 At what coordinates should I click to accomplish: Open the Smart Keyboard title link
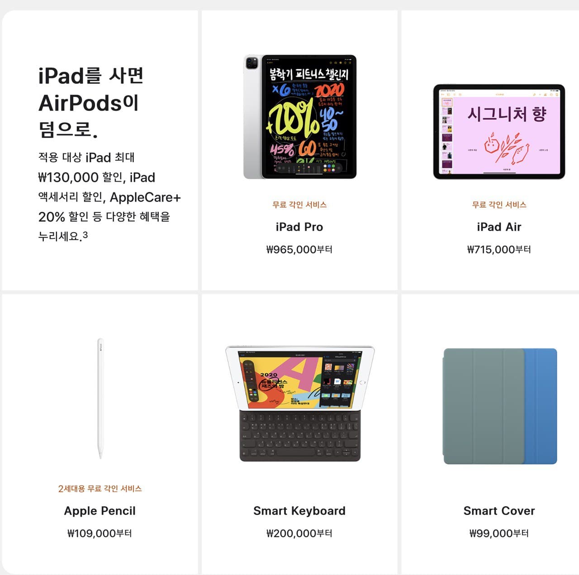(x=299, y=511)
